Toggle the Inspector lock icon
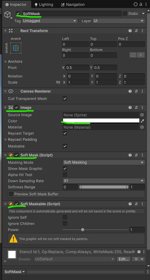150x280 pixels. [141, 5]
